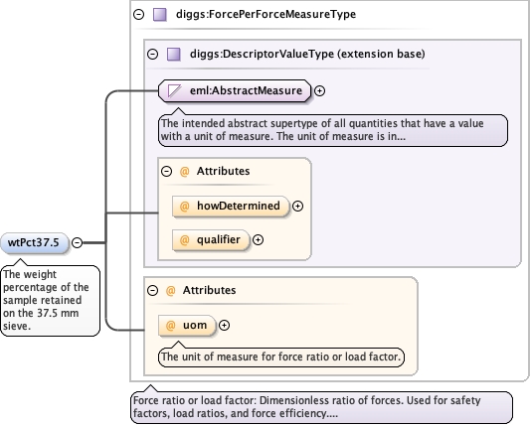This screenshot has height=427, width=531.
Task: Collapse the diggs:ForcePerForceMeasureType group
Action: pos(139,15)
